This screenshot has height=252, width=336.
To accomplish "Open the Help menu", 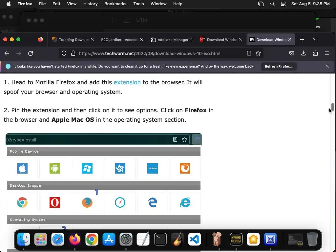I will pyautogui.click(x=178, y=4).
